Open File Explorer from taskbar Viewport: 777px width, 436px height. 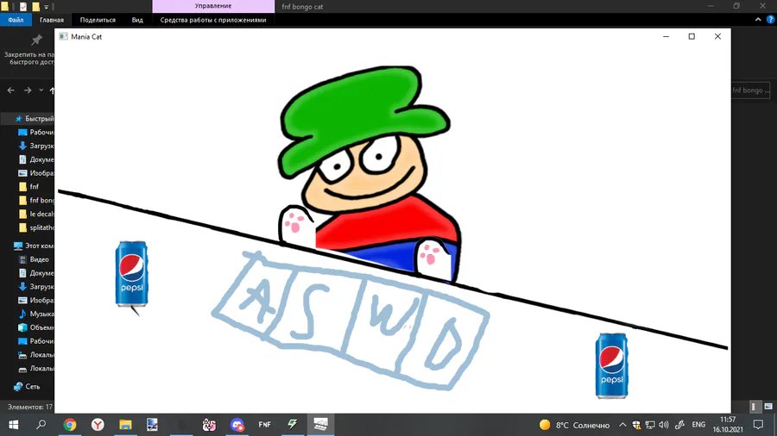(125, 425)
